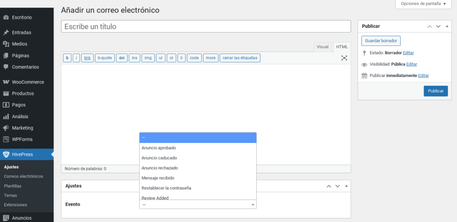Viewport: 457px width, 222px height.
Task: Edit the Visibilidad Pública link
Action: coord(411,64)
